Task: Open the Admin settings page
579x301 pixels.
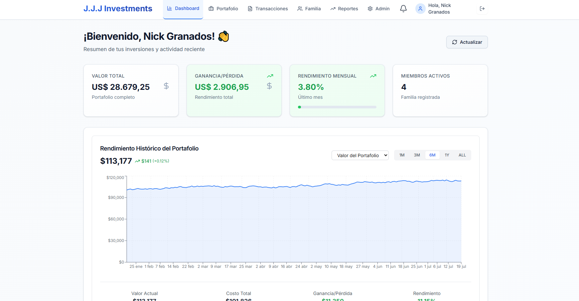Action: pyautogui.click(x=378, y=9)
